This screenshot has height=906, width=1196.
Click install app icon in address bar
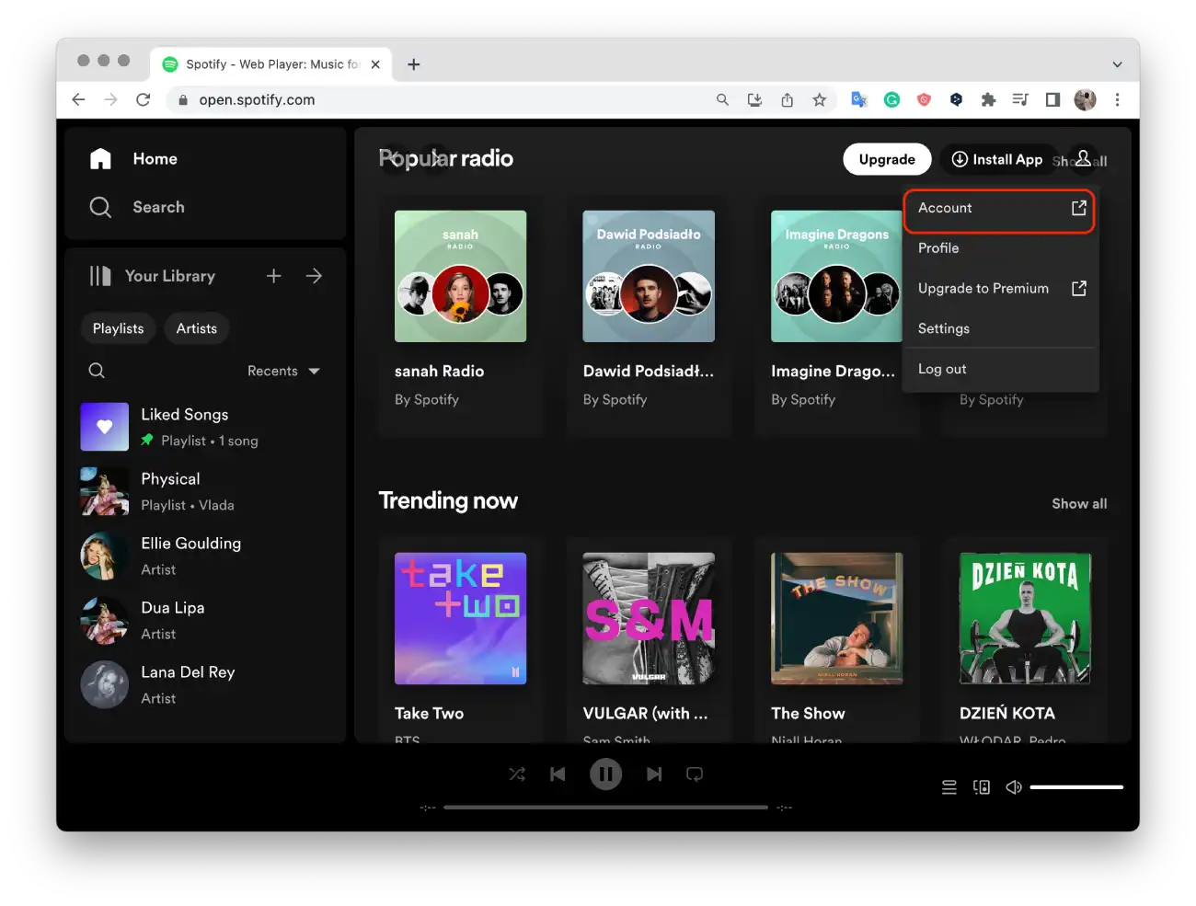(x=754, y=100)
